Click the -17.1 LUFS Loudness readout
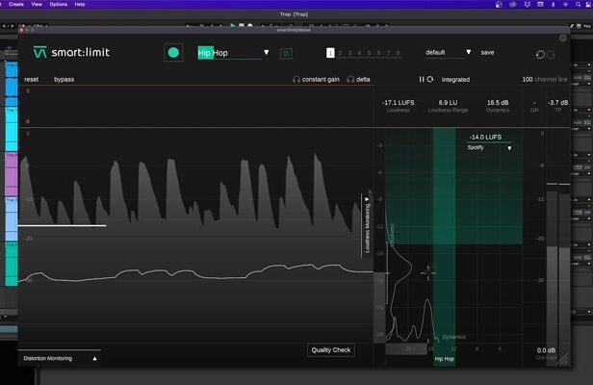 click(x=399, y=103)
